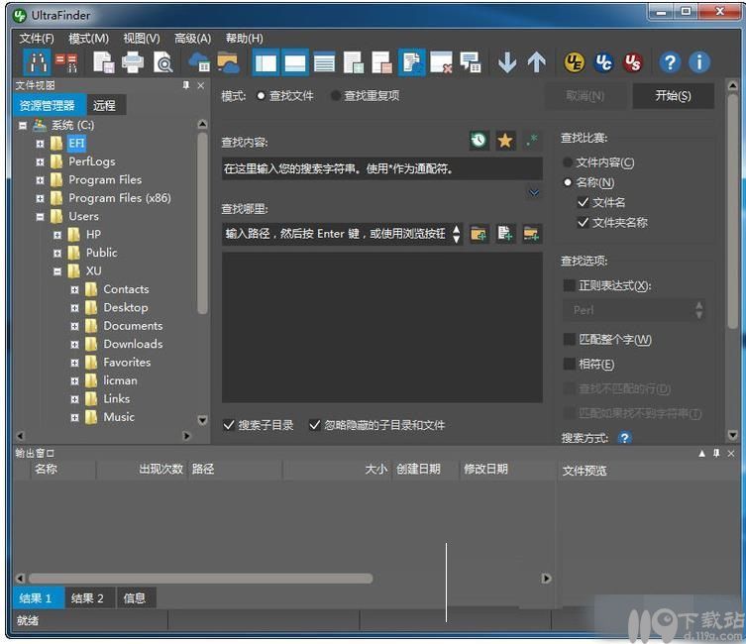Collapse the 系统 (C:) tree node
Viewport: 746px width, 644px height.
23,126
